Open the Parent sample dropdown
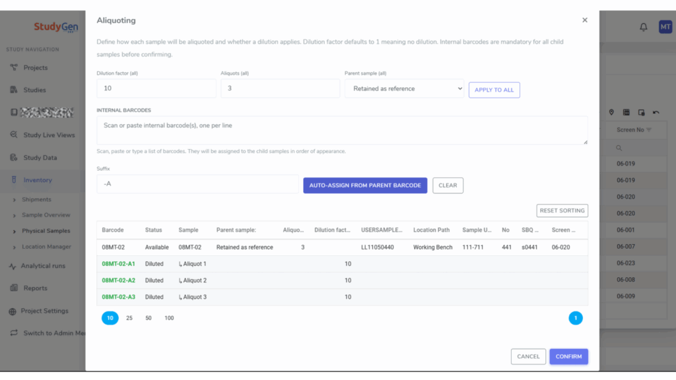This screenshot has width=676, height=380. (x=405, y=88)
